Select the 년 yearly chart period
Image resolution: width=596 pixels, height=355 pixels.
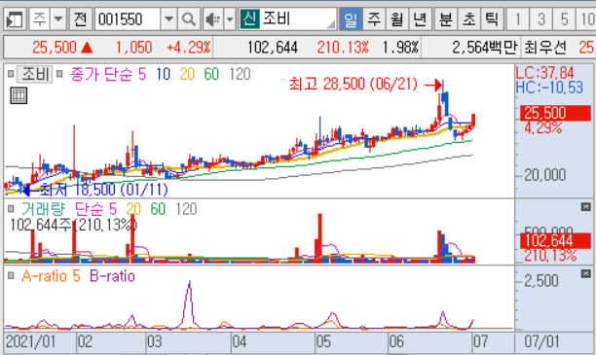pyautogui.click(x=420, y=19)
